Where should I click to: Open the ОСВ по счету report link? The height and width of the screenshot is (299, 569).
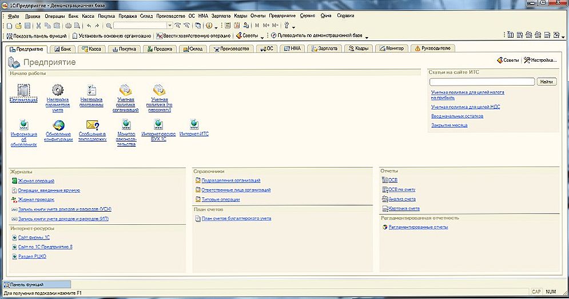399,189
